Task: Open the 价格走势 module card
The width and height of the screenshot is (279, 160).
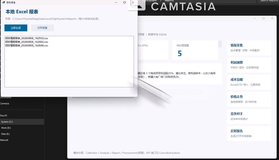Action: point(249,99)
